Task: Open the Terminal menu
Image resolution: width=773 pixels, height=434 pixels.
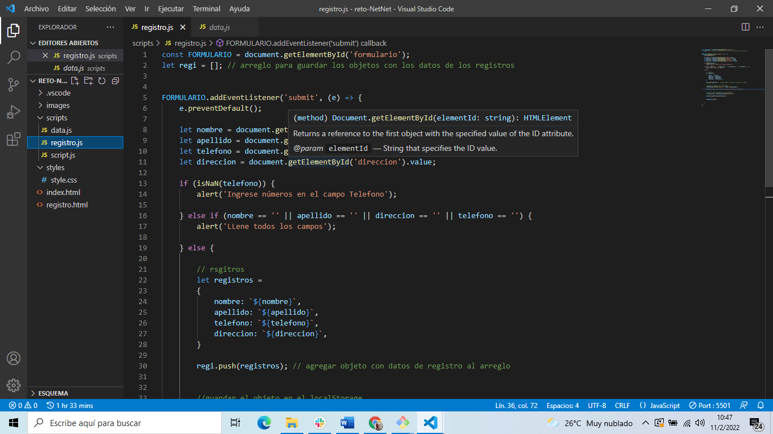Action: (x=207, y=8)
